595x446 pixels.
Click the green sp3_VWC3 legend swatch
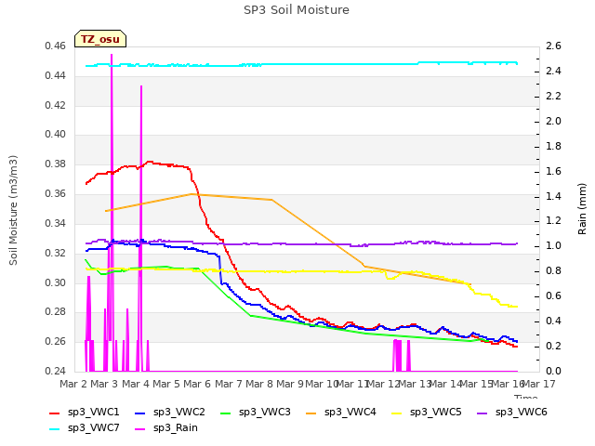(226, 413)
